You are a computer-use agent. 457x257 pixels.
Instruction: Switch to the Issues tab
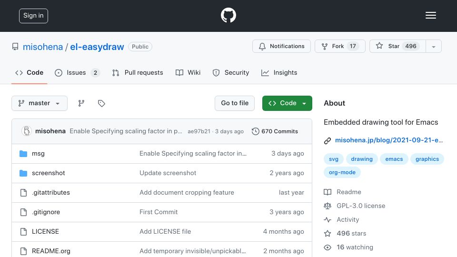pos(77,72)
